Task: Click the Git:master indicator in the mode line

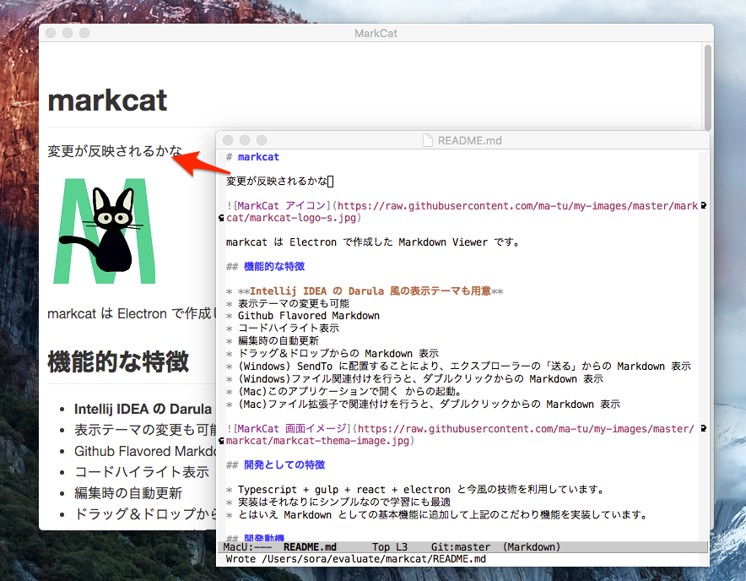Action: (x=460, y=546)
